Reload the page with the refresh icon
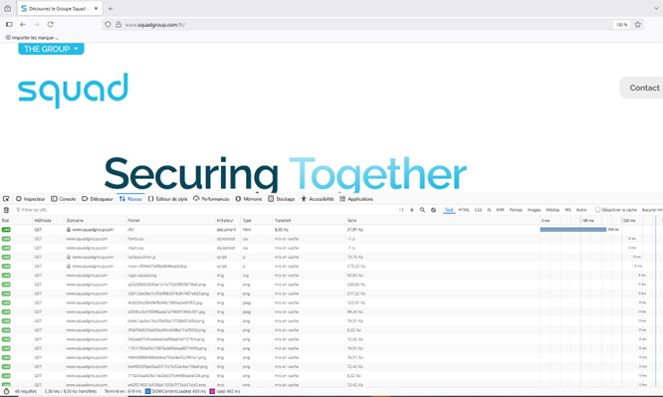 pyautogui.click(x=51, y=25)
